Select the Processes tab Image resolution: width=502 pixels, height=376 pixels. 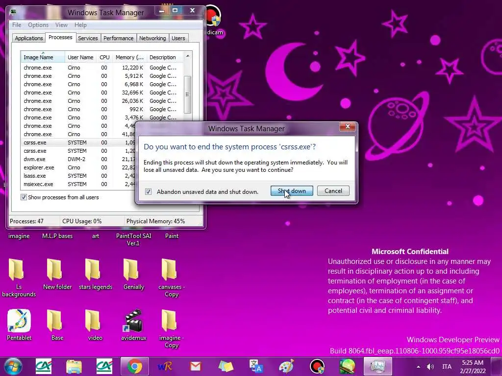pyautogui.click(x=60, y=37)
